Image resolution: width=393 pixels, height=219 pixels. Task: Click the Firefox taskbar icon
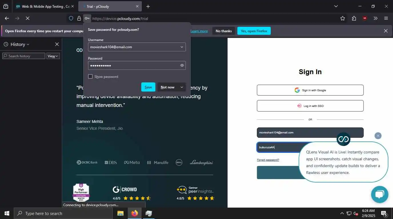tap(135, 213)
